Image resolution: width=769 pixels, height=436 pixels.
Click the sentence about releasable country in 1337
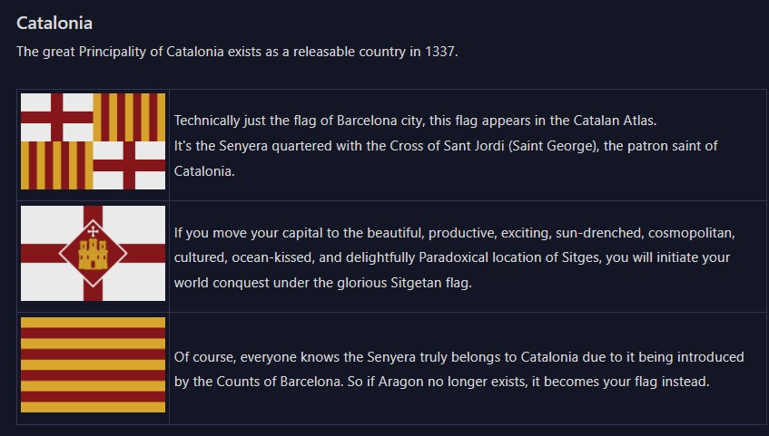237,52
